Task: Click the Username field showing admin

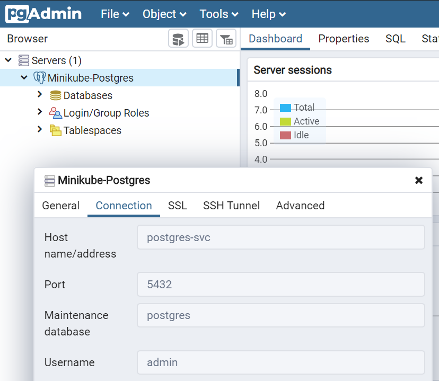Action: pyautogui.click(x=281, y=362)
